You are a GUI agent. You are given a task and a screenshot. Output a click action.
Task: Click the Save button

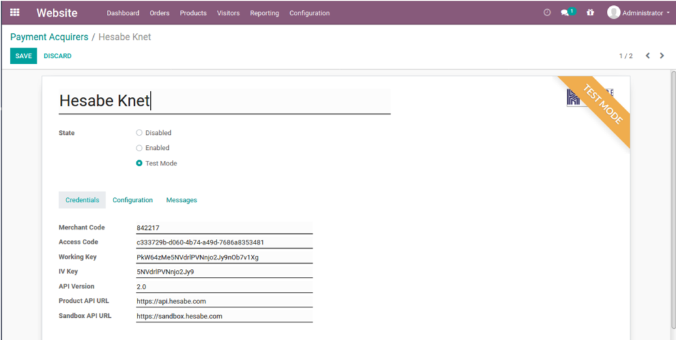[x=23, y=56]
